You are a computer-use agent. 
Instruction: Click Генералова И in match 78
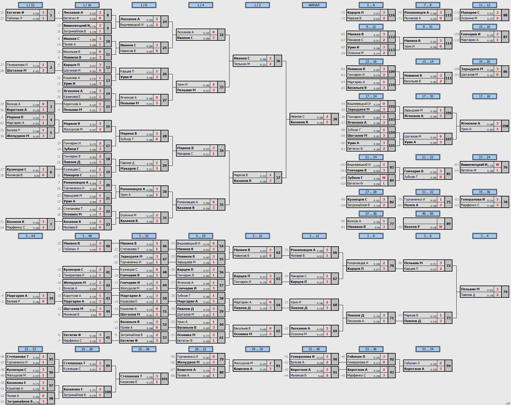coord(473,199)
